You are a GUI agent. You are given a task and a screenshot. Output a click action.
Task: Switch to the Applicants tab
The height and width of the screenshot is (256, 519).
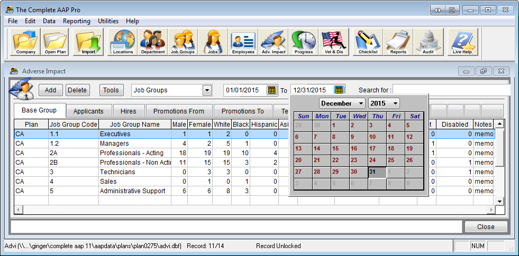(x=88, y=111)
